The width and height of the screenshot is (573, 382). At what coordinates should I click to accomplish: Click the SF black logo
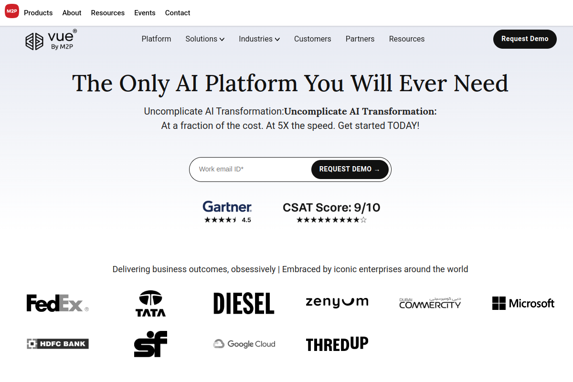coord(151,344)
